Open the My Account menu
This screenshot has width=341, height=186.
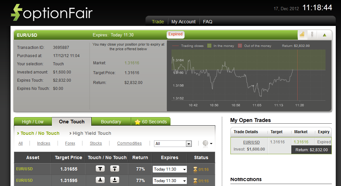coord(183,22)
